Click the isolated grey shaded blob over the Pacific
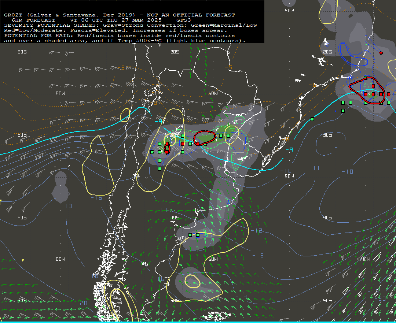This screenshot has width=396, height=323. [x=60, y=187]
